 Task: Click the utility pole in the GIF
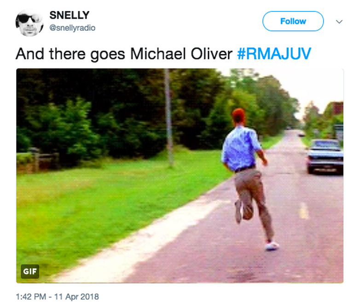click(x=169, y=118)
